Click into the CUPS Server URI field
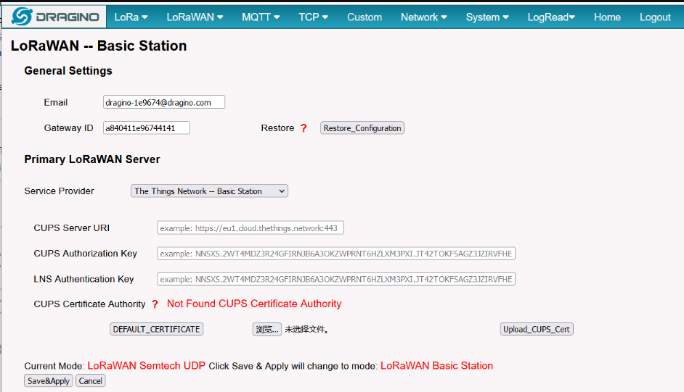 (x=251, y=228)
